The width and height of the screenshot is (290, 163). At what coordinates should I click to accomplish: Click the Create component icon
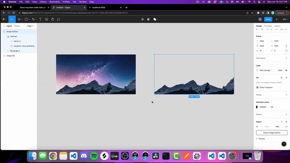(x=142, y=19)
